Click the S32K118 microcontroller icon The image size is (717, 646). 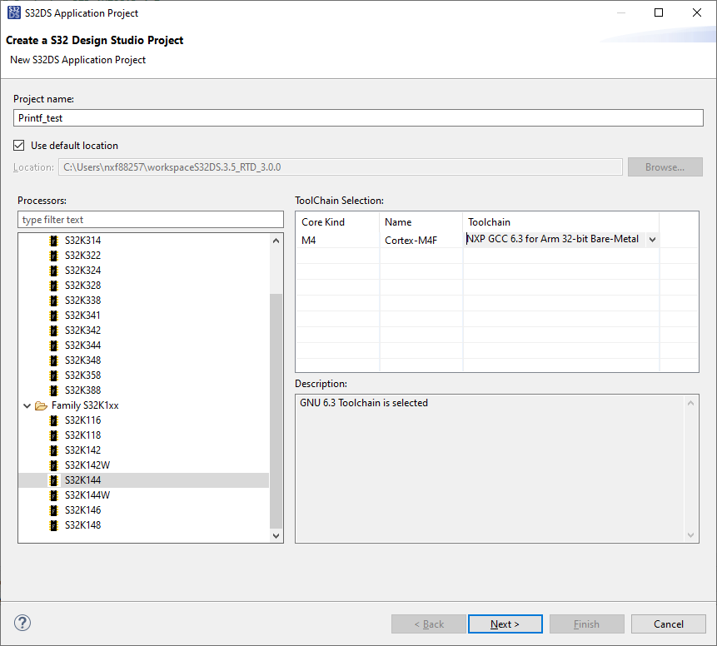pyautogui.click(x=54, y=435)
